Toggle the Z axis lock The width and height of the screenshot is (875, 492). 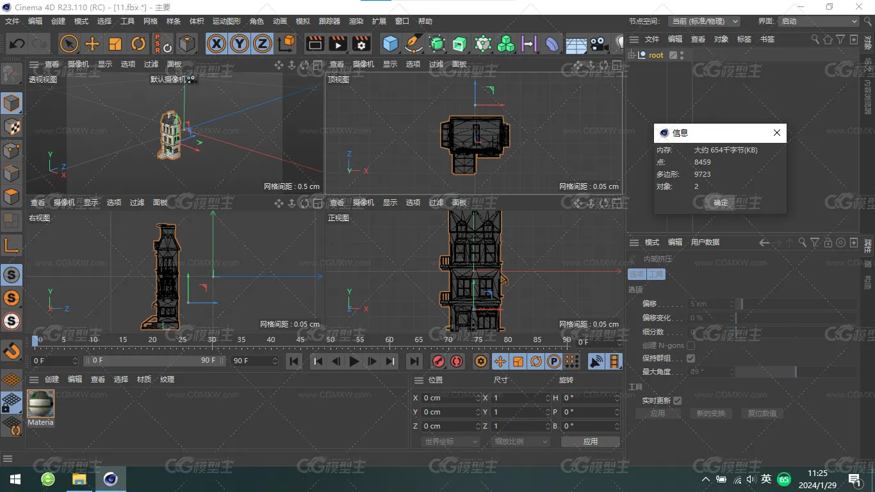(x=263, y=44)
